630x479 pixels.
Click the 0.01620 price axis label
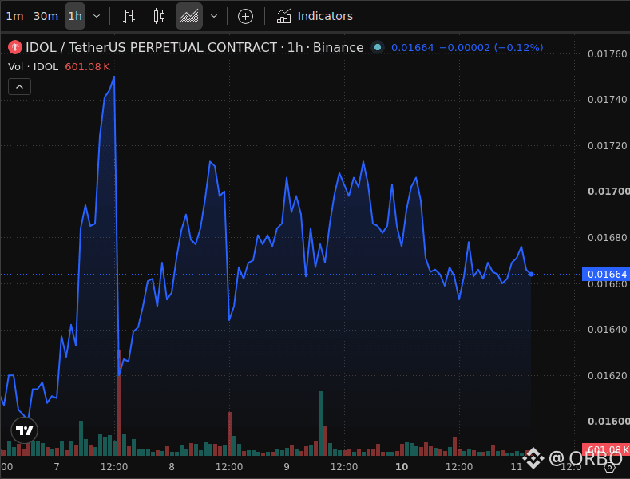coord(607,376)
